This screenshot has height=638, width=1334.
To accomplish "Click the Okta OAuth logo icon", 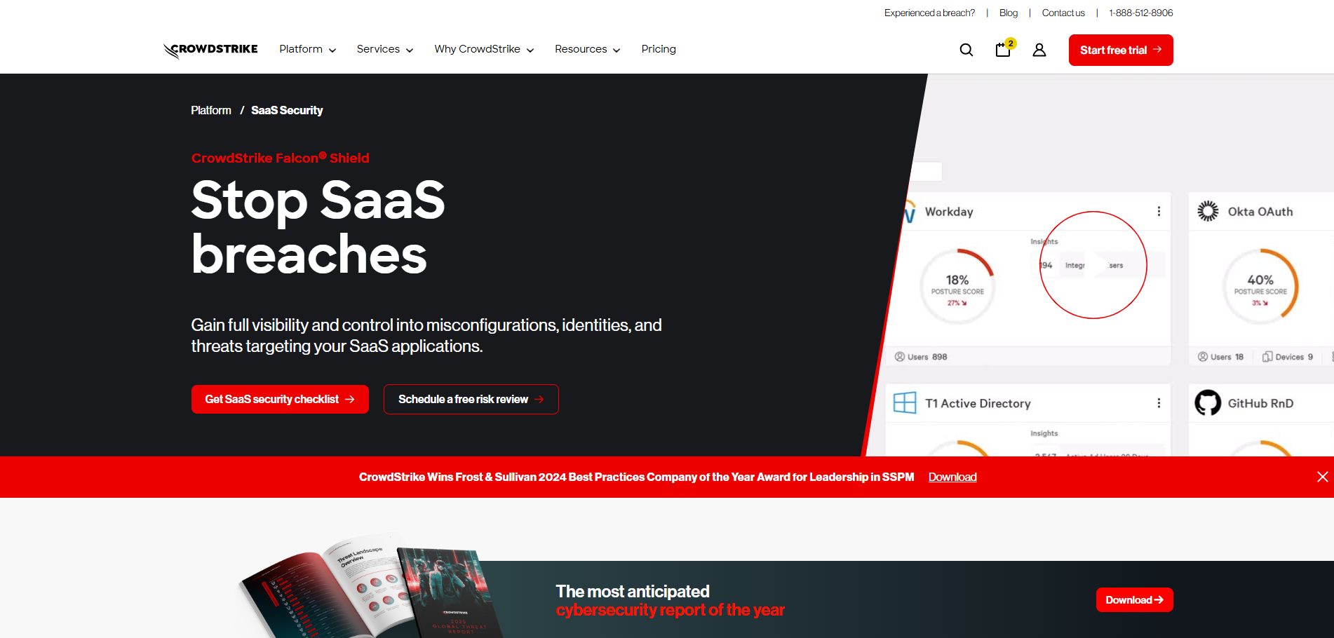I will 1208,211.
